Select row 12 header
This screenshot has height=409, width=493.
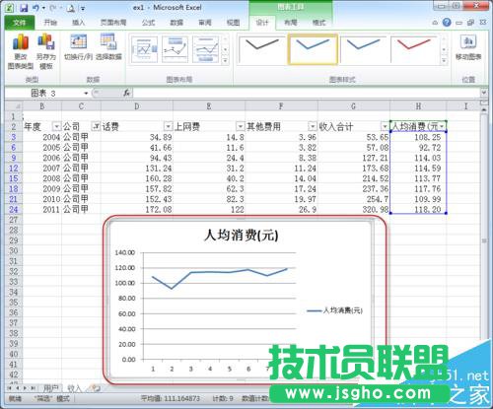14,169
